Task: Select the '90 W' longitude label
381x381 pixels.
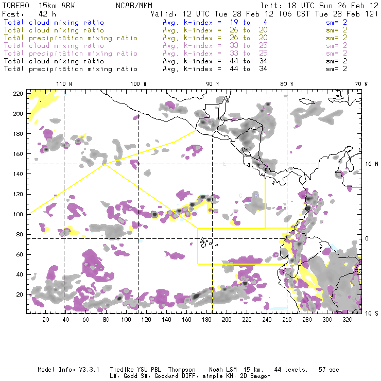Action: click(x=213, y=84)
